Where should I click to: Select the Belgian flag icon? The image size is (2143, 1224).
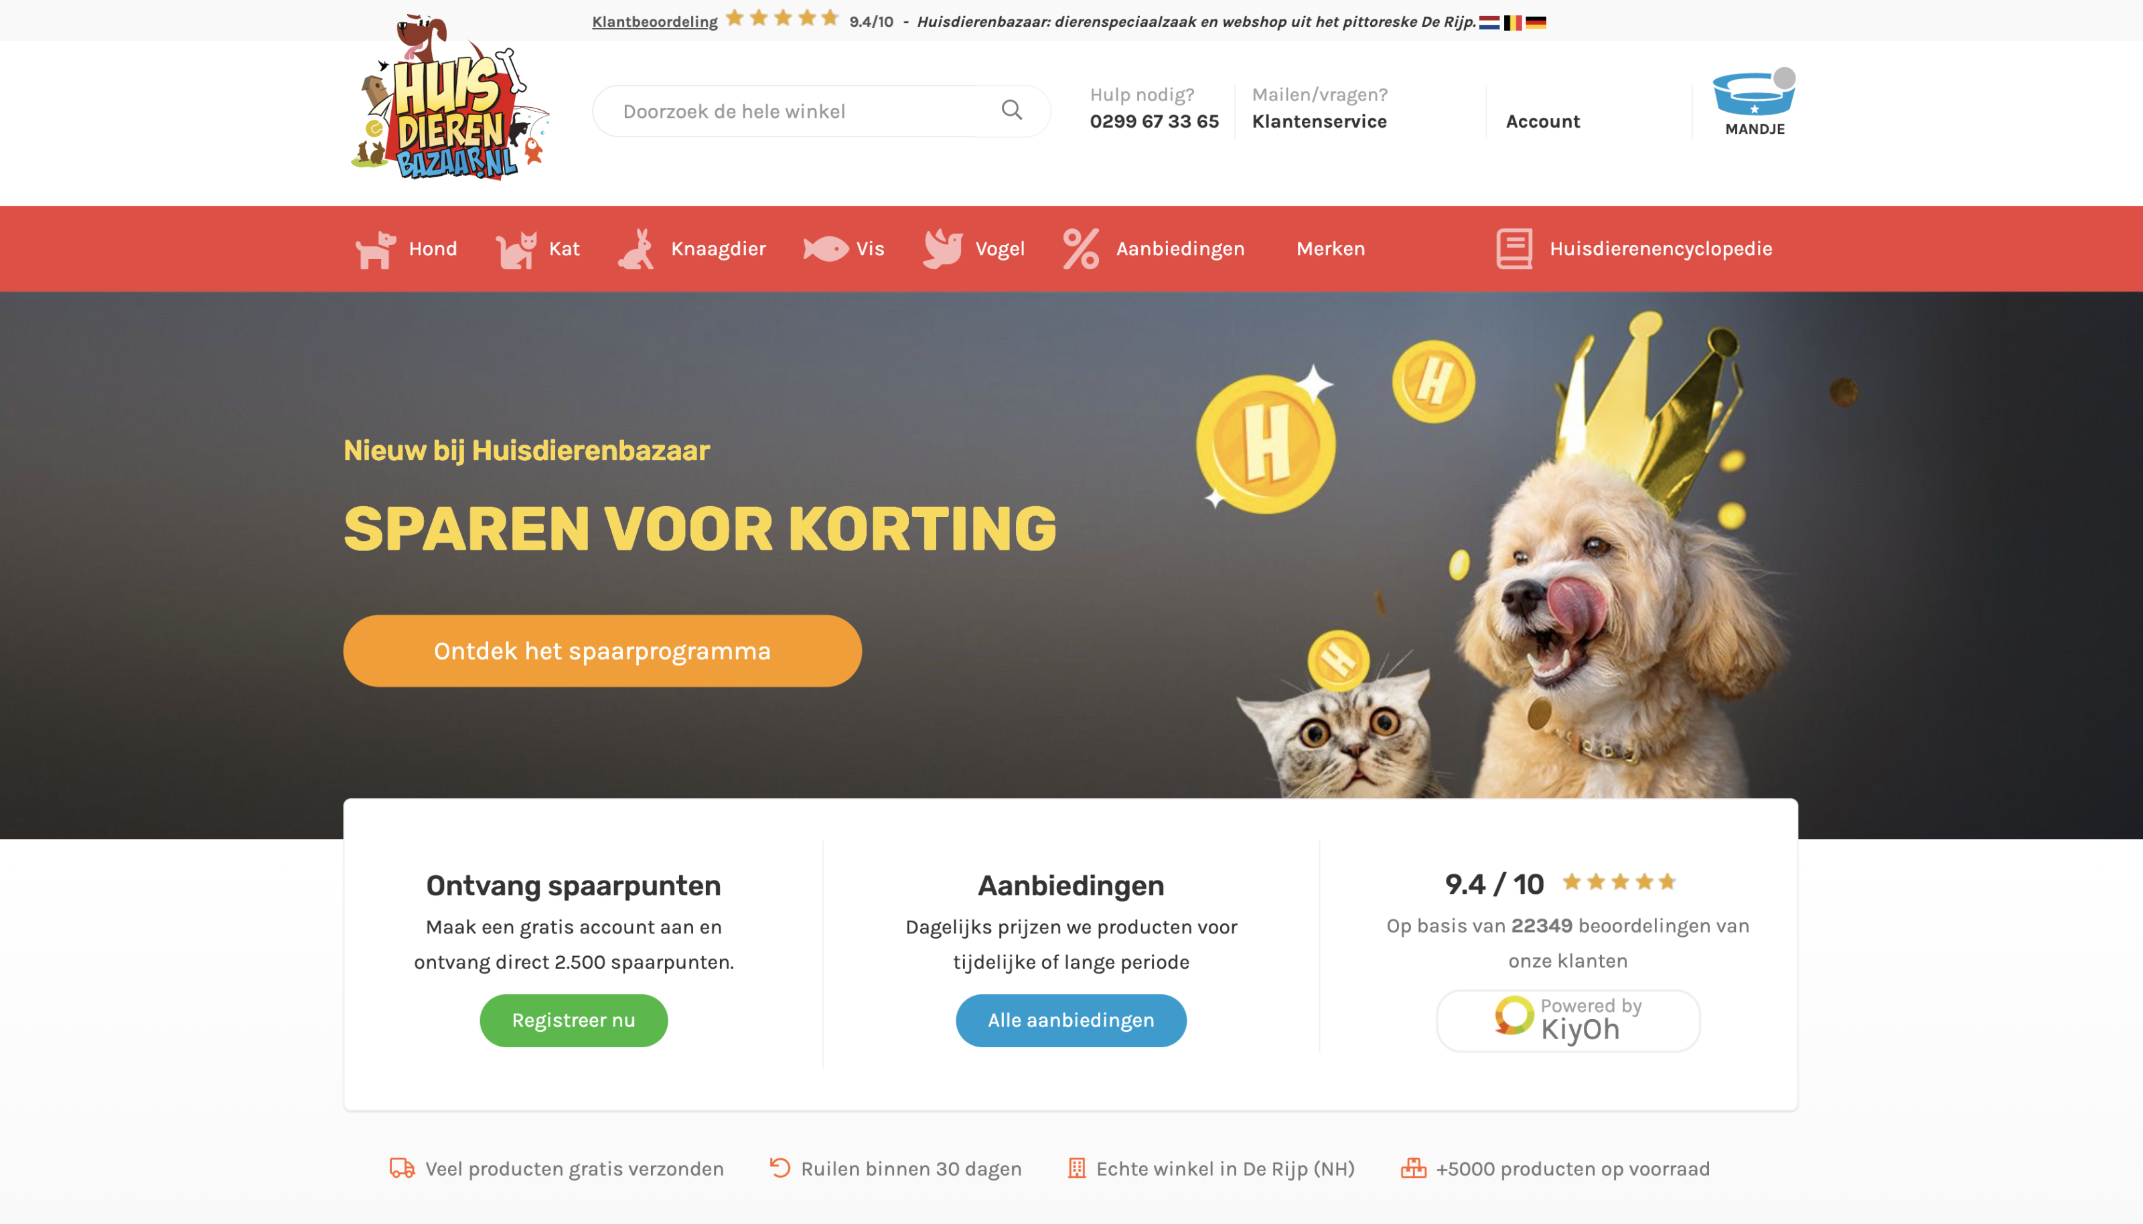tap(1512, 23)
